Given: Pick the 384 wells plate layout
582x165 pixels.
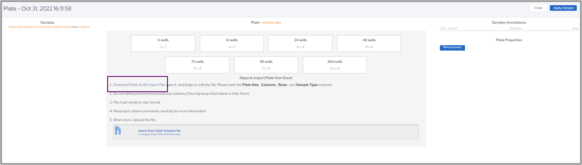Looking at the screenshot, I should (x=335, y=65).
